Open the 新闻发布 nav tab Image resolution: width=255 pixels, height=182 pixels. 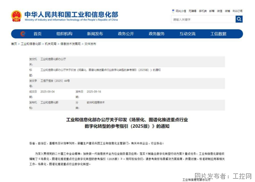coord(95,34)
